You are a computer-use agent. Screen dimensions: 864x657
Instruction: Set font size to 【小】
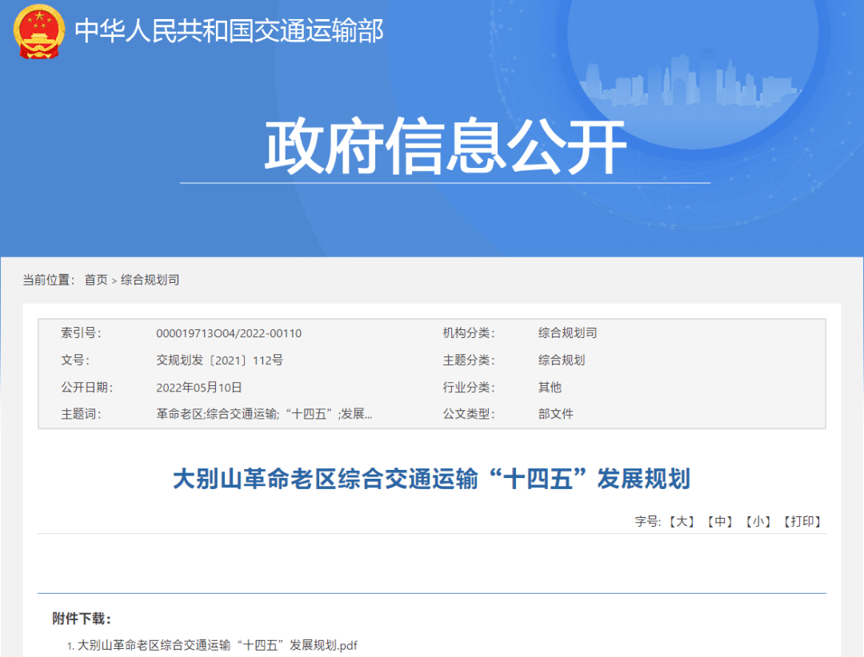click(x=758, y=521)
